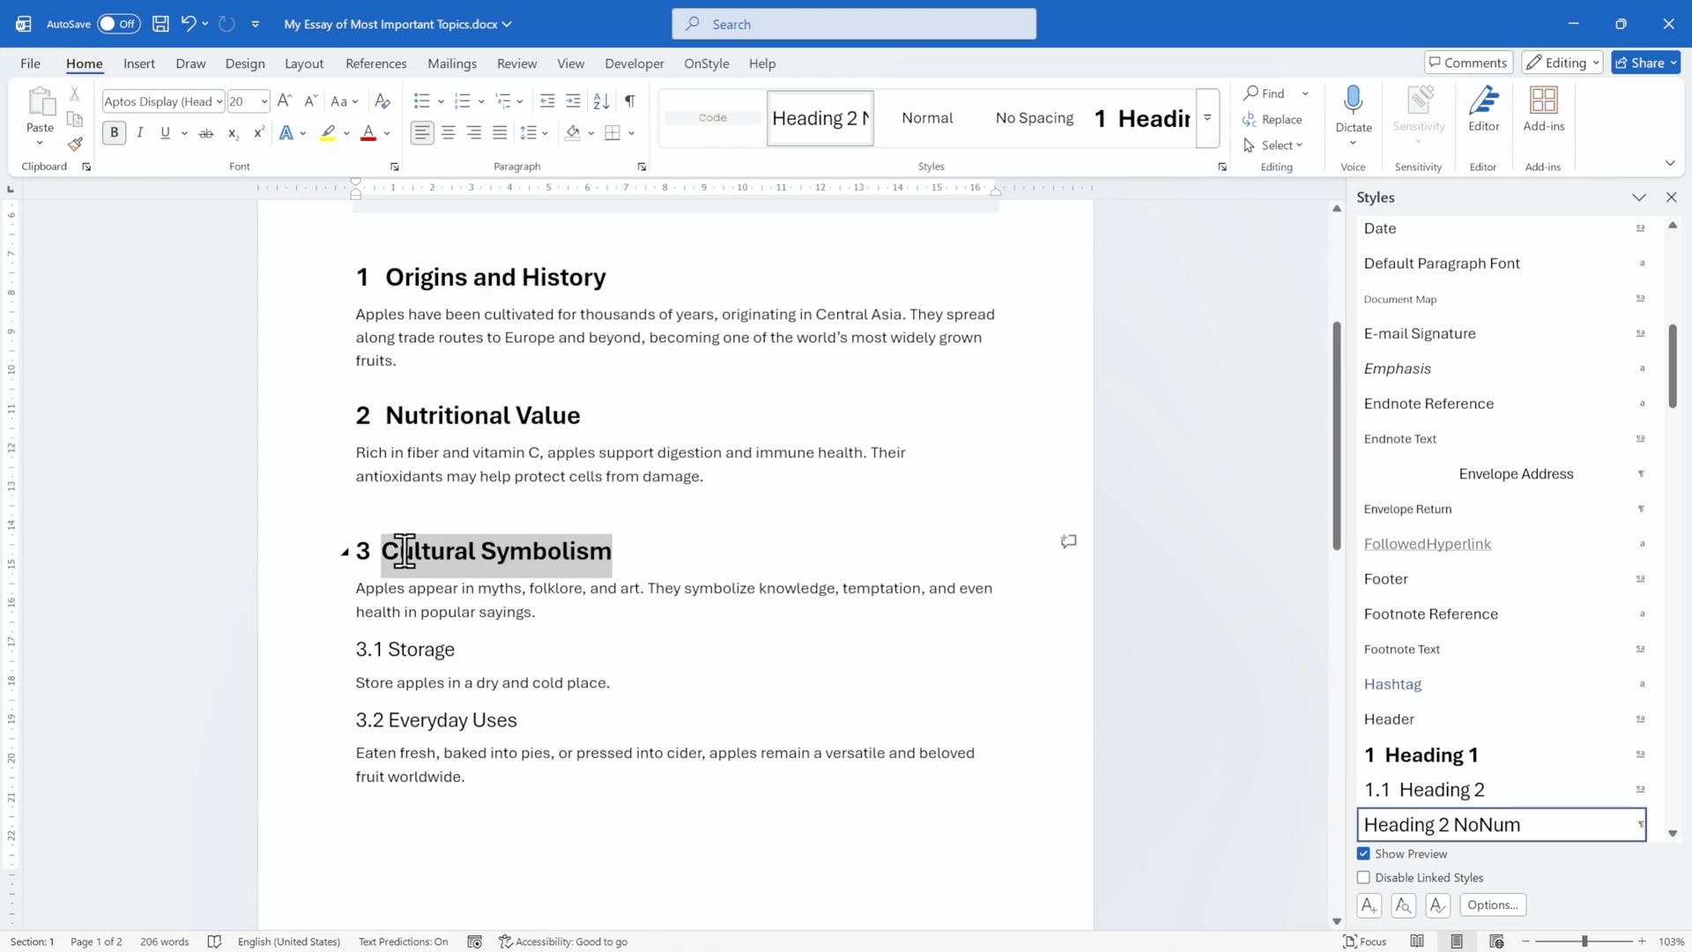This screenshot has height=952, width=1692.
Task: Click Options... in the Styles pane
Action: click(x=1493, y=905)
